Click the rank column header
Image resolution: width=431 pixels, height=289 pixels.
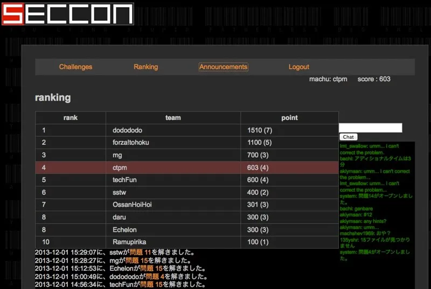point(71,117)
